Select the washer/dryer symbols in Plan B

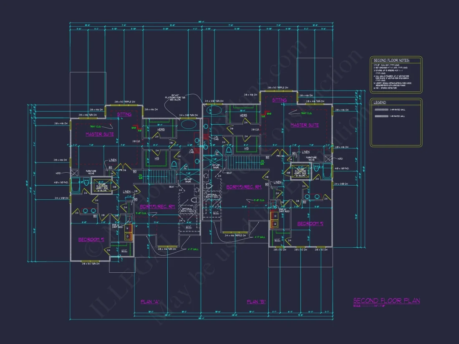(x=275, y=219)
